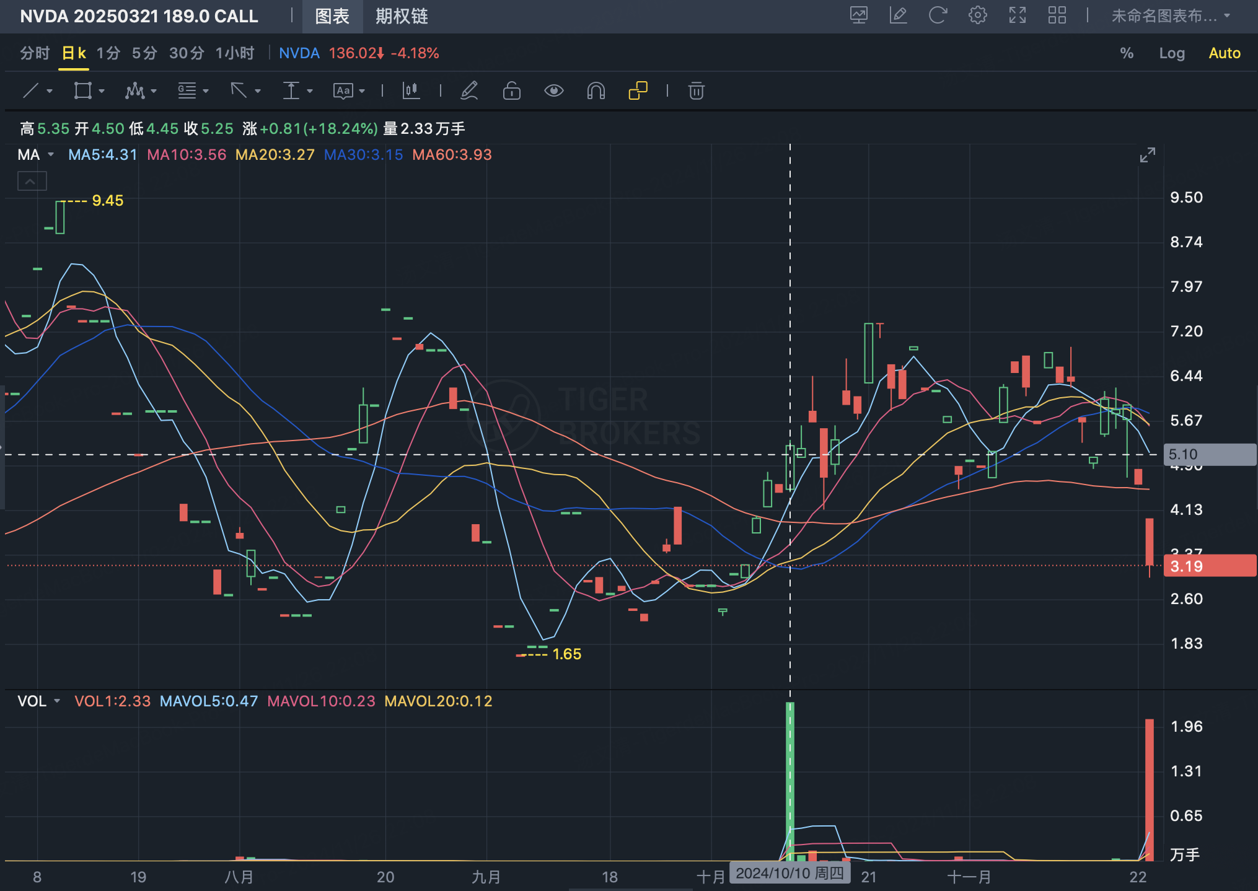Open the multi-chart grid layout icon
This screenshot has height=891, width=1258.
[x=1057, y=15]
